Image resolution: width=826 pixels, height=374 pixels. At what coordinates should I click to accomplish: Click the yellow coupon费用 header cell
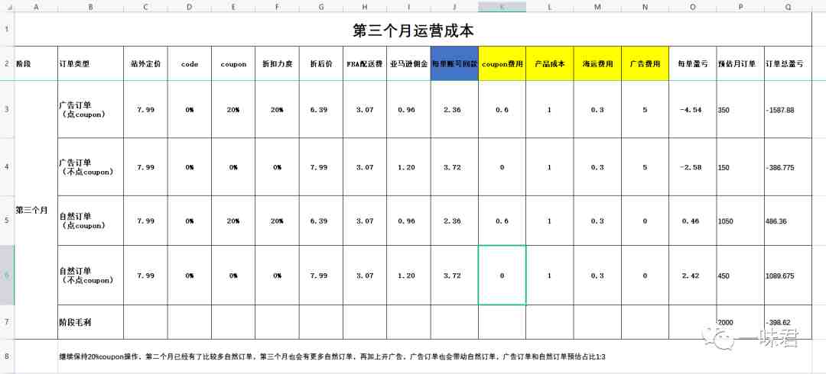click(502, 63)
